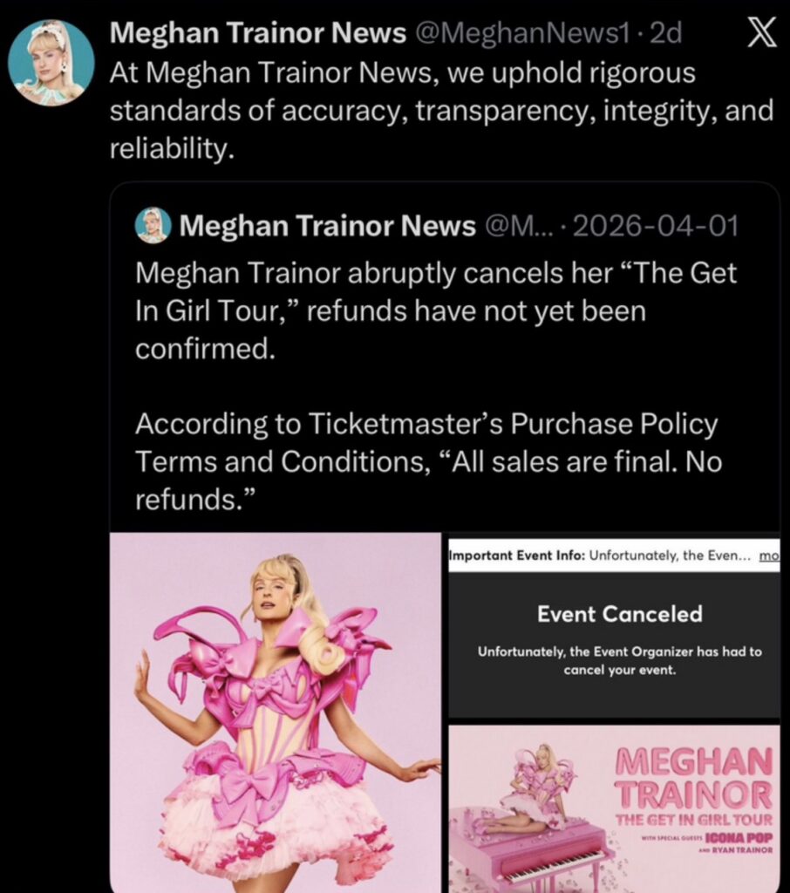Click Meghan Trainor News display name
790x893 pixels.
click(257, 32)
